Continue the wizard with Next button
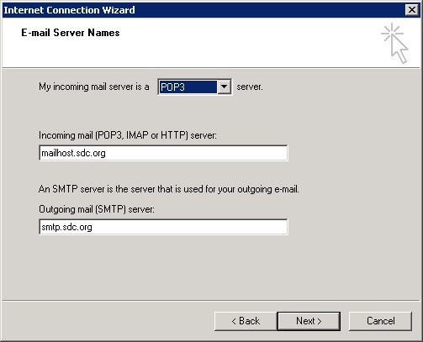The width and height of the screenshot is (423, 342). pyautogui.click(x=309, y=321)
